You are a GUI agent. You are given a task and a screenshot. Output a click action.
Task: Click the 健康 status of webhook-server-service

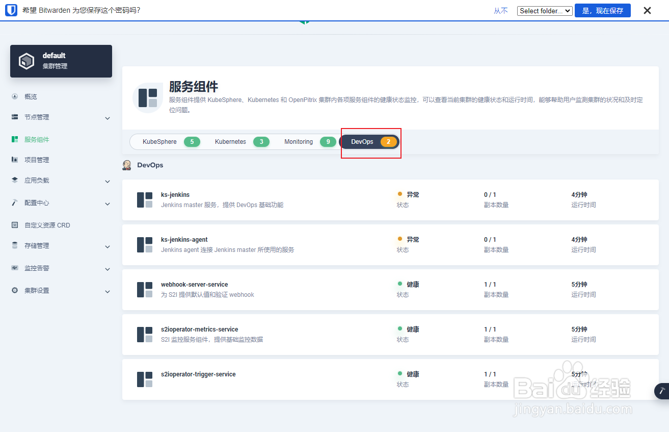tap(413, 285)
